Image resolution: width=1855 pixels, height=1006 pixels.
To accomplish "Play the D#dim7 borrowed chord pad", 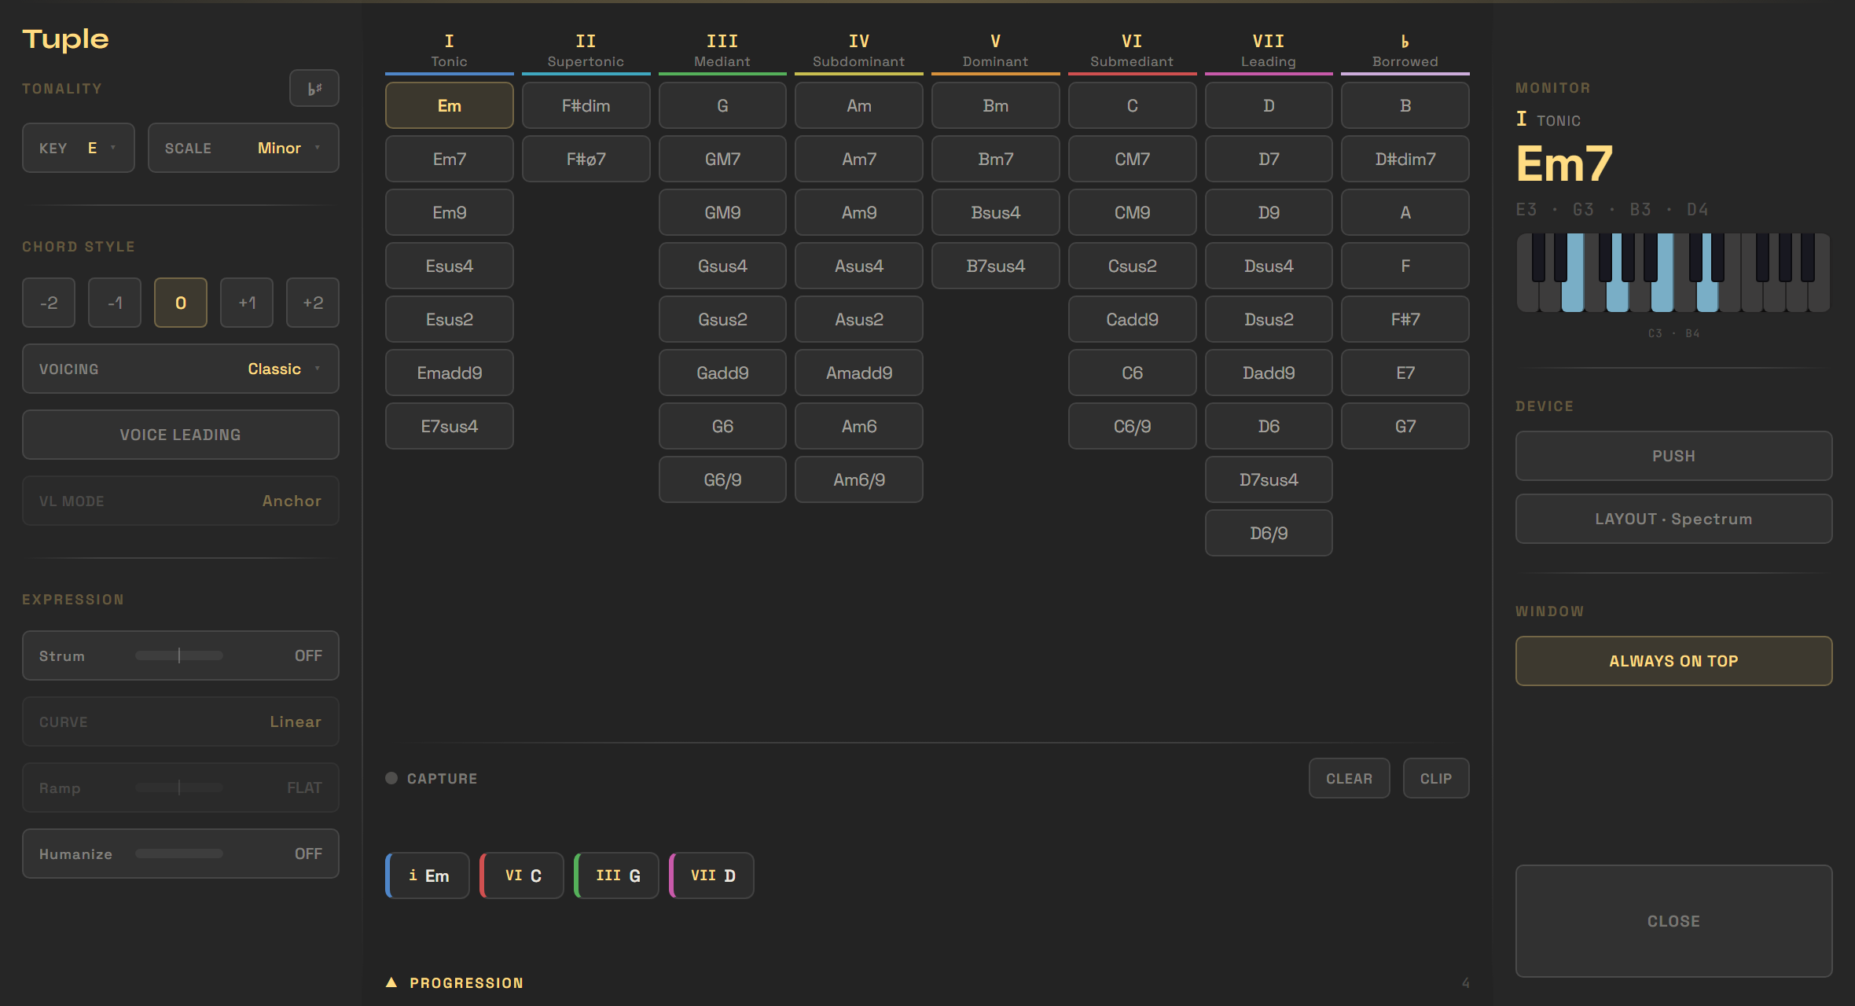I will (x=1405, y=159).
